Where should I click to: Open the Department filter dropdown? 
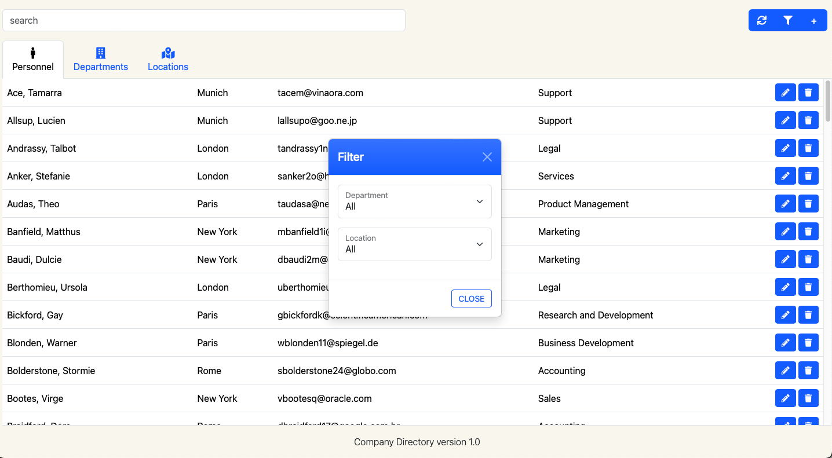[414, 201]
